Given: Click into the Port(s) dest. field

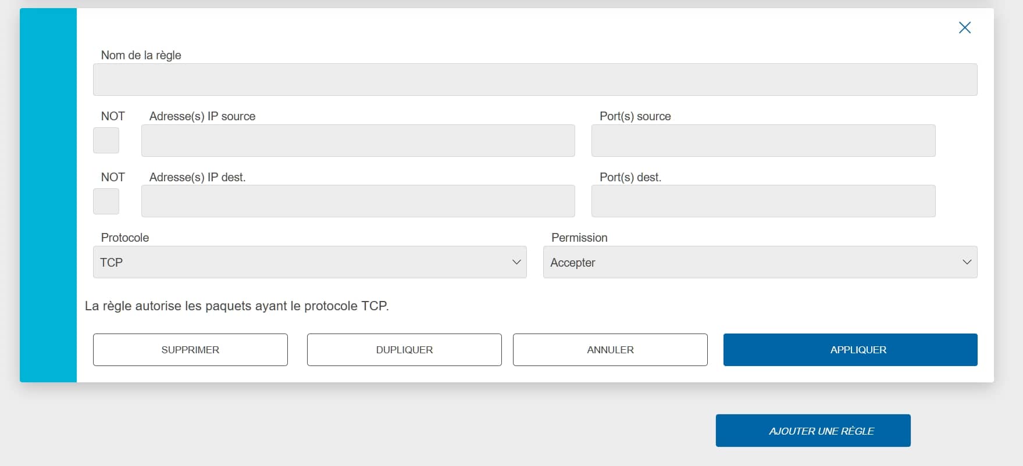Looking at the screenshot, I should click(x=763, y=201).
